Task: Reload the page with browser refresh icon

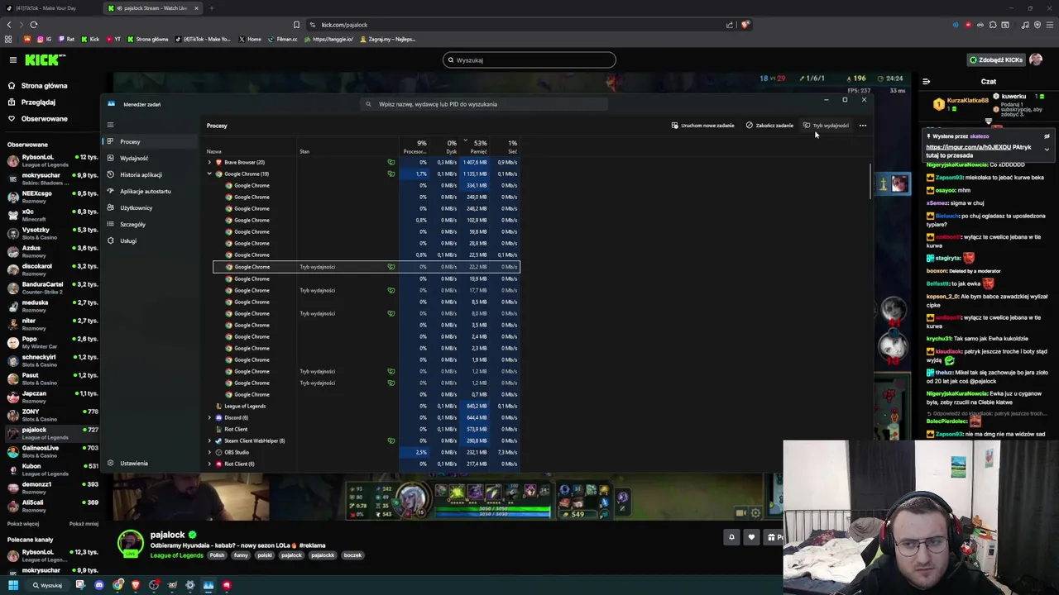Action: (x=33, y=25)
